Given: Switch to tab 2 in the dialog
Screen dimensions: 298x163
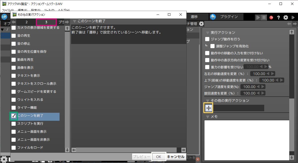Looking at the screenshot, I should pyautogui.click(x=27, y=22).
